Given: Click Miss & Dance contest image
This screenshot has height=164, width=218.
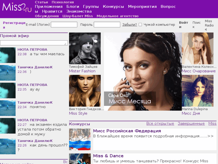Looking at the screenshot, I should (x=80, y=159).
